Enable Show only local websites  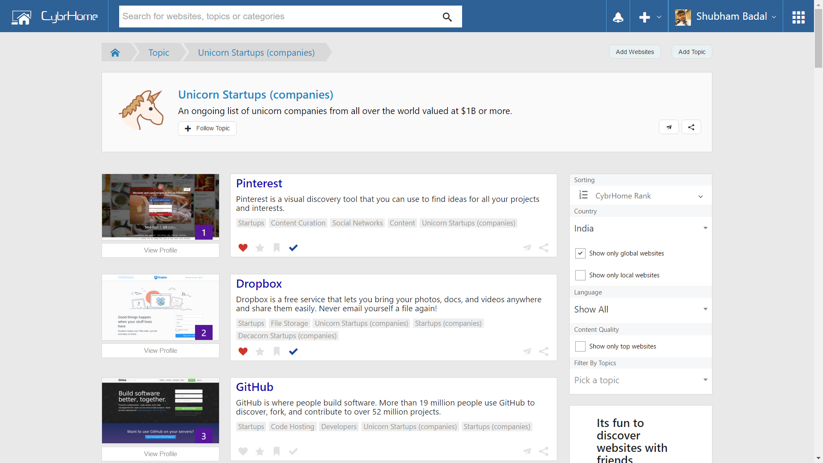click(x=580, y=275)
